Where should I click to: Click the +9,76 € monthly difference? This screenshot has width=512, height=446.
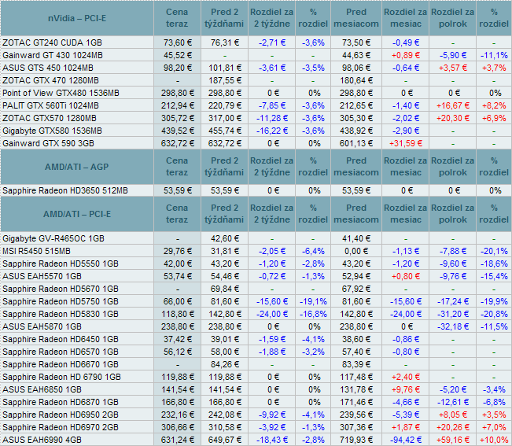coord(406,390)
